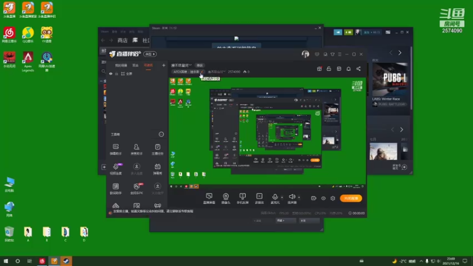Open NetEase Cloud Music desktop shortcut
The width and height of the screenshot is (473, 266).
(x=9, y=35)
